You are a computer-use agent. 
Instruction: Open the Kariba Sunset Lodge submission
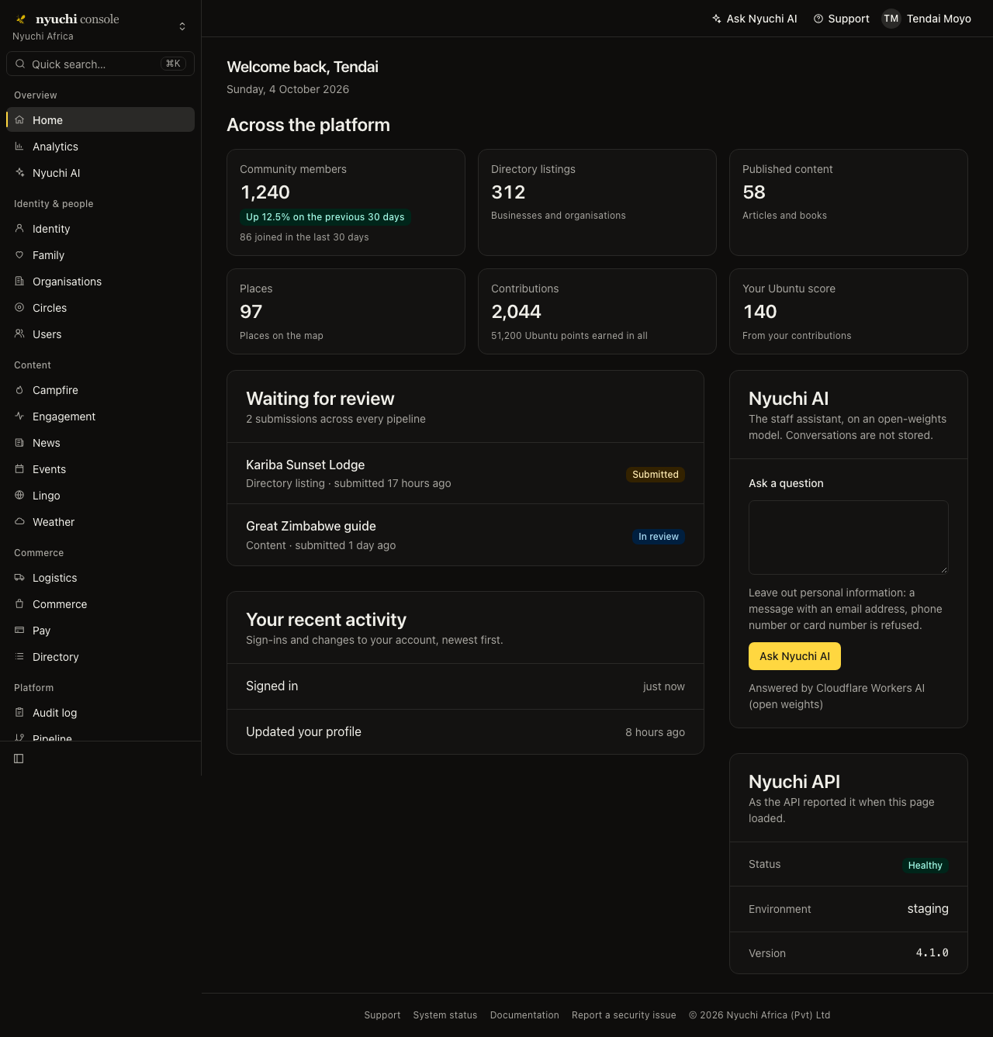coord(465,473)
